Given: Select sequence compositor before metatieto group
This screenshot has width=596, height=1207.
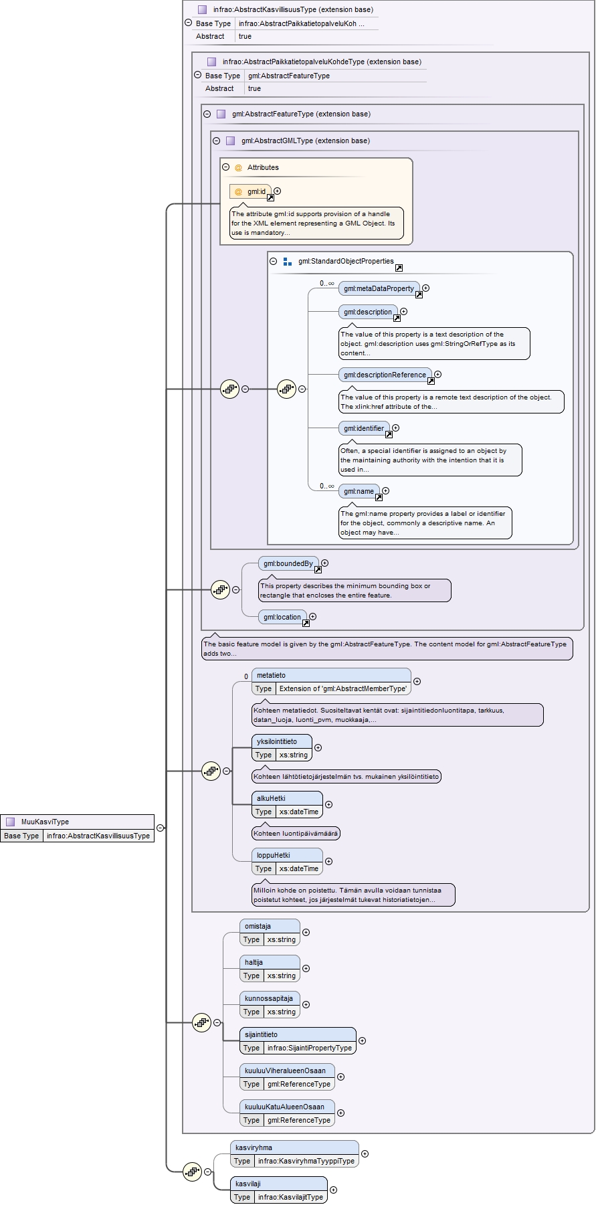Looking at the screenshot, I should tap(211, 771).
